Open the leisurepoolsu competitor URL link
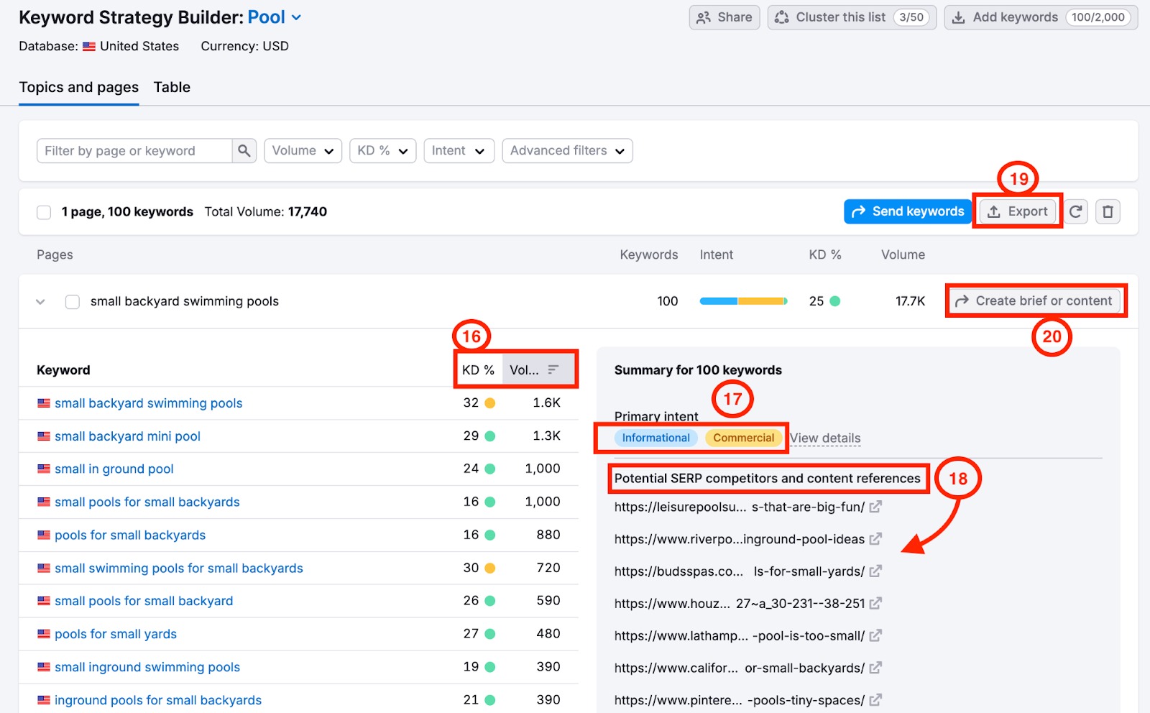Screen dimensions: 1150x713 (x=740, y=507)
